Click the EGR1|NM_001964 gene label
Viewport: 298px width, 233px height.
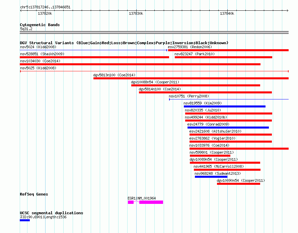(142, 198)
